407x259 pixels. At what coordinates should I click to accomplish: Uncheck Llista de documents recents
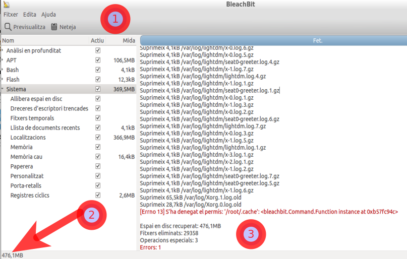[98, 127]
